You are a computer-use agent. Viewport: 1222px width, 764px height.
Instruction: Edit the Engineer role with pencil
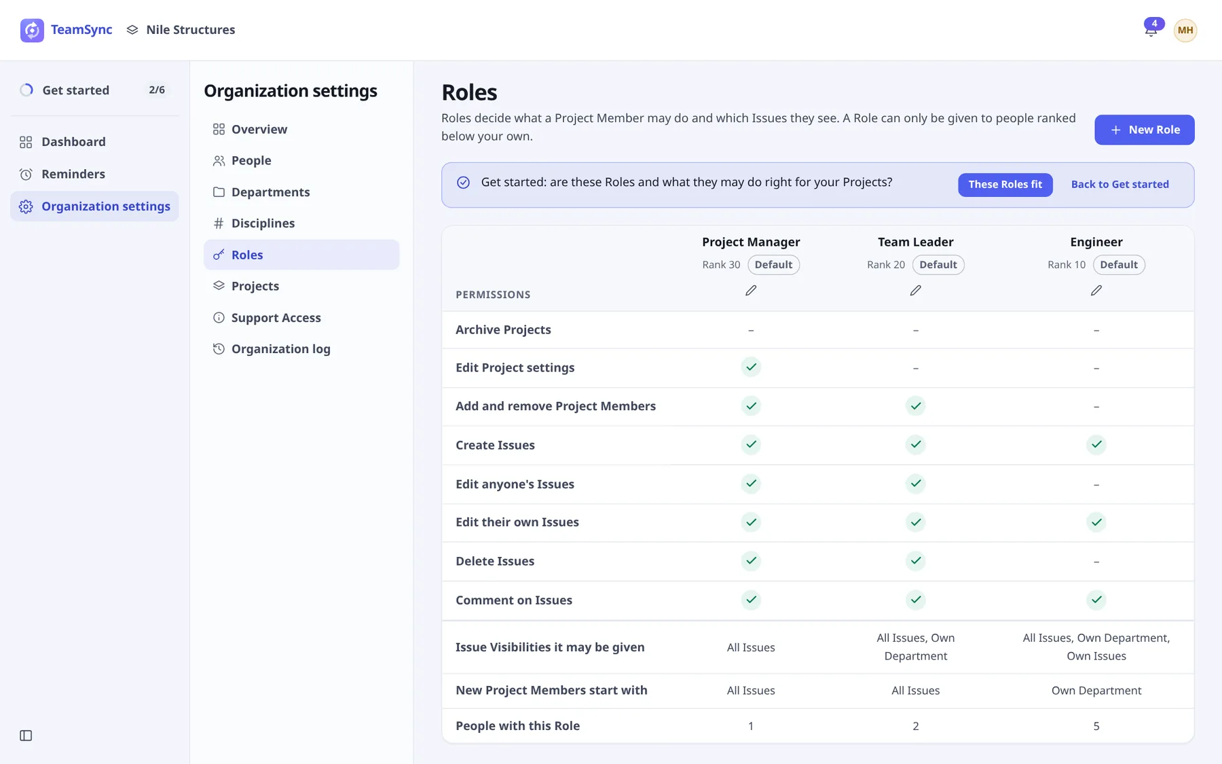point(1096,291)
